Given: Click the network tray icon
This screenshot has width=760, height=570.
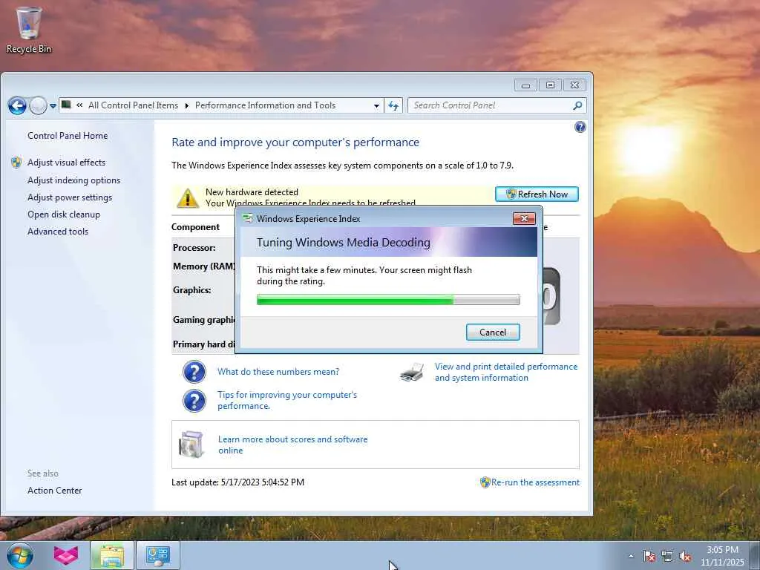Looking at the screenshot, I should coord(667,556).
